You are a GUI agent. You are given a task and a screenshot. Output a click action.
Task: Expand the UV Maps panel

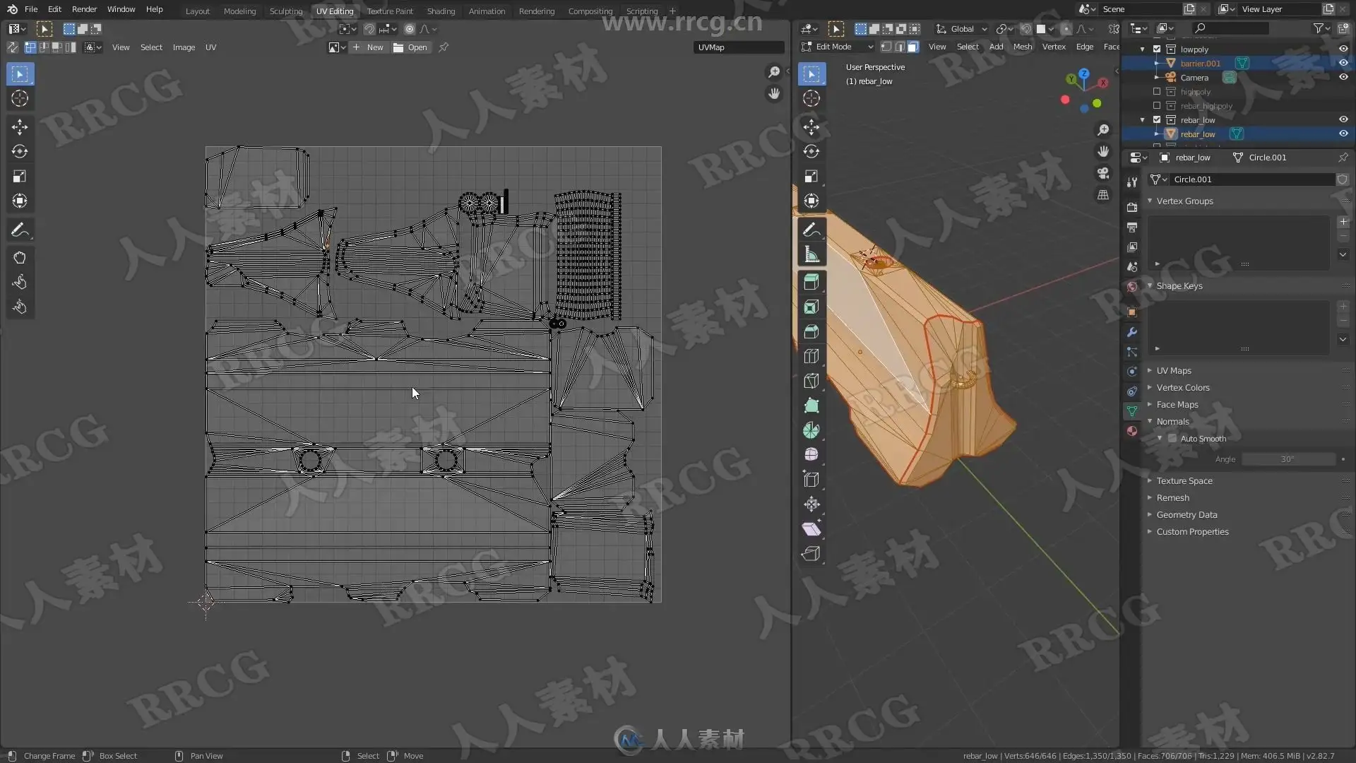[1173, 371]
